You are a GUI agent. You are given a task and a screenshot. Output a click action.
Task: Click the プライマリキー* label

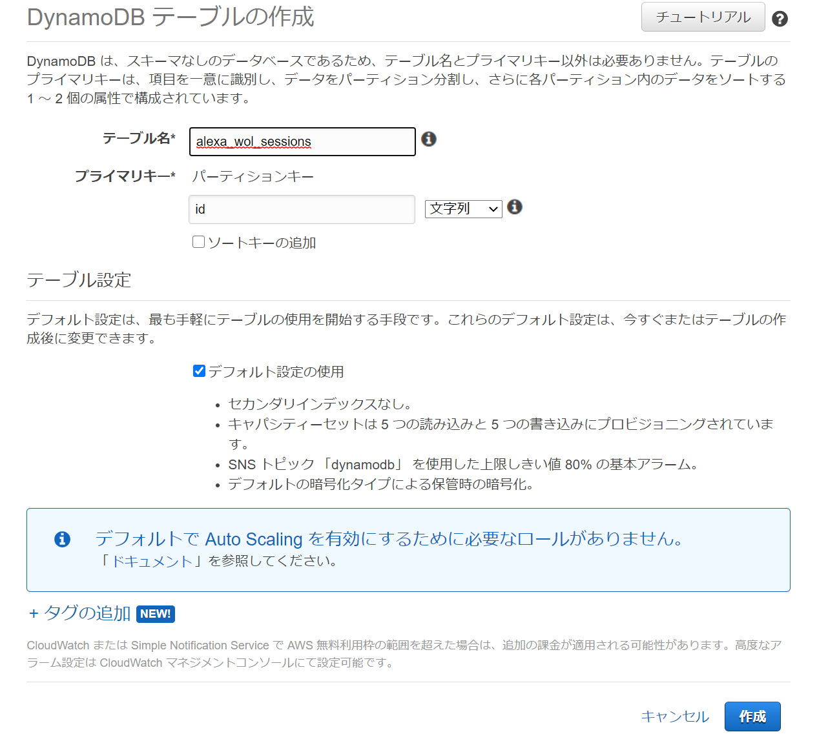tap(125, 176)
